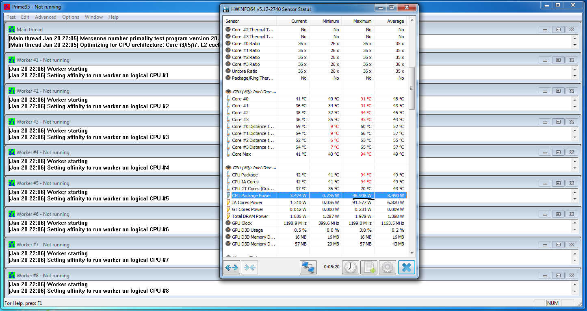Click the Worker #8 - Not running title

click(x=43, y=276)
